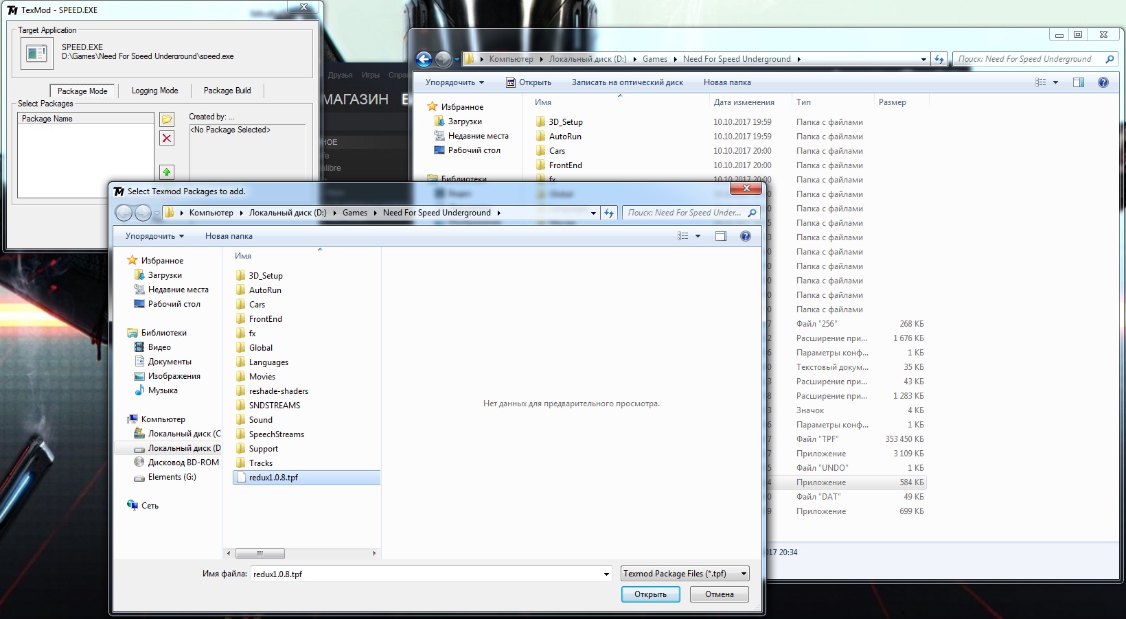Select the Cars folder in the dialog

(257, 305)
